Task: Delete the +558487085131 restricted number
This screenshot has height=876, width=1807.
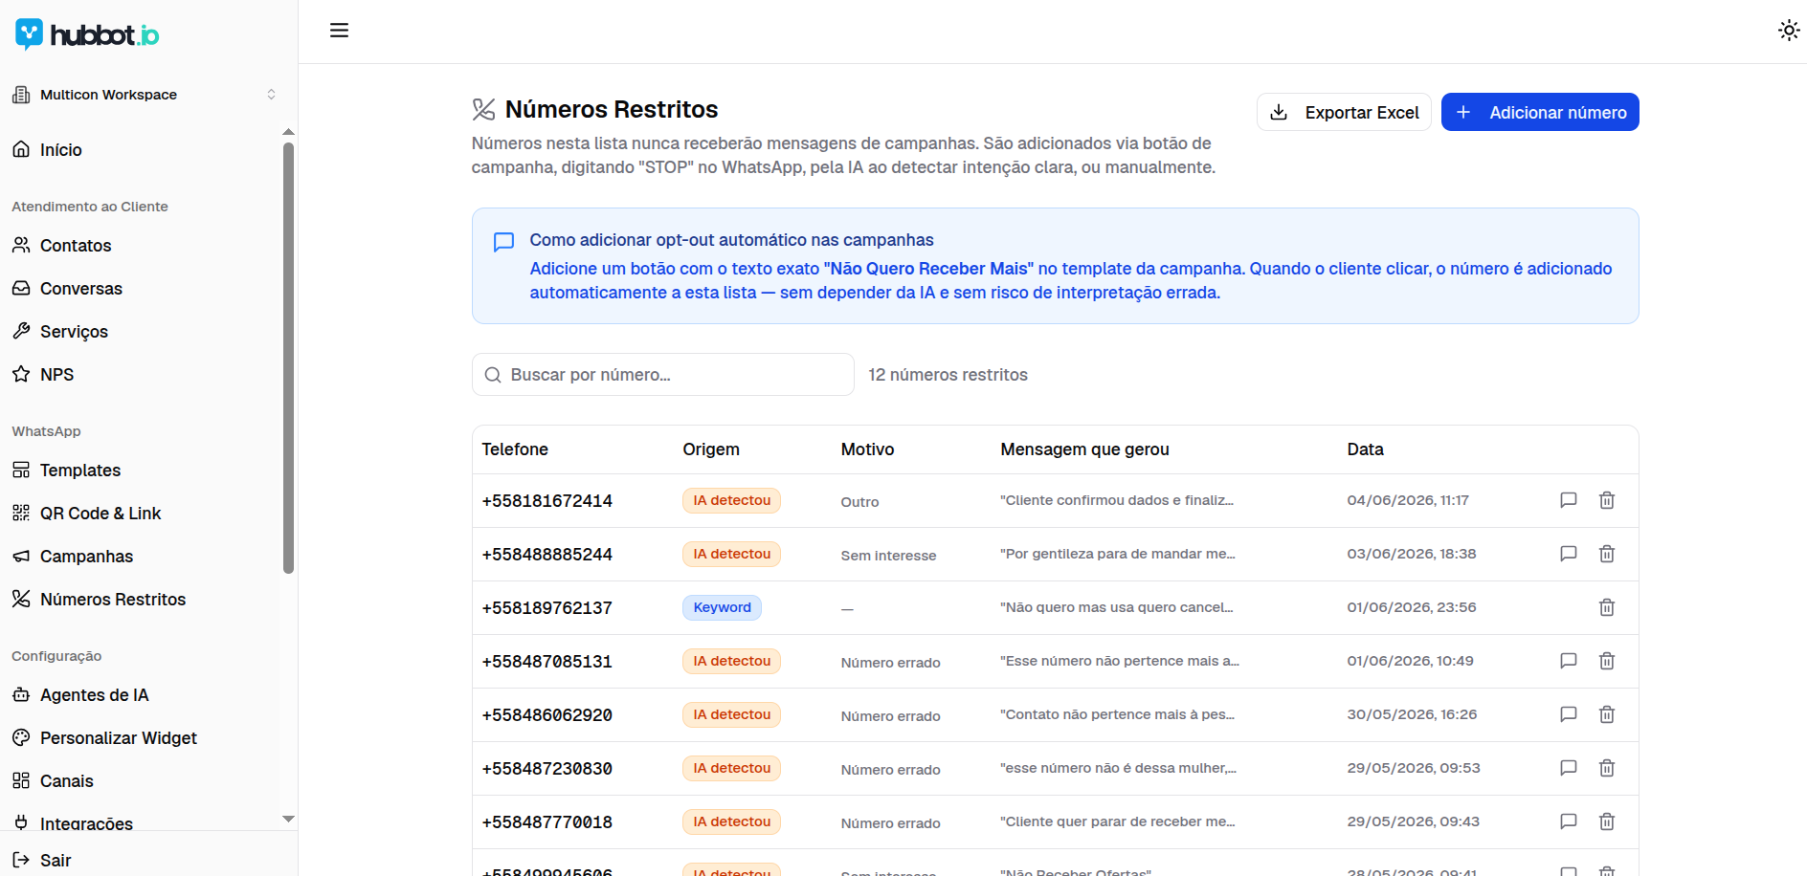Action: point(1607,661)
